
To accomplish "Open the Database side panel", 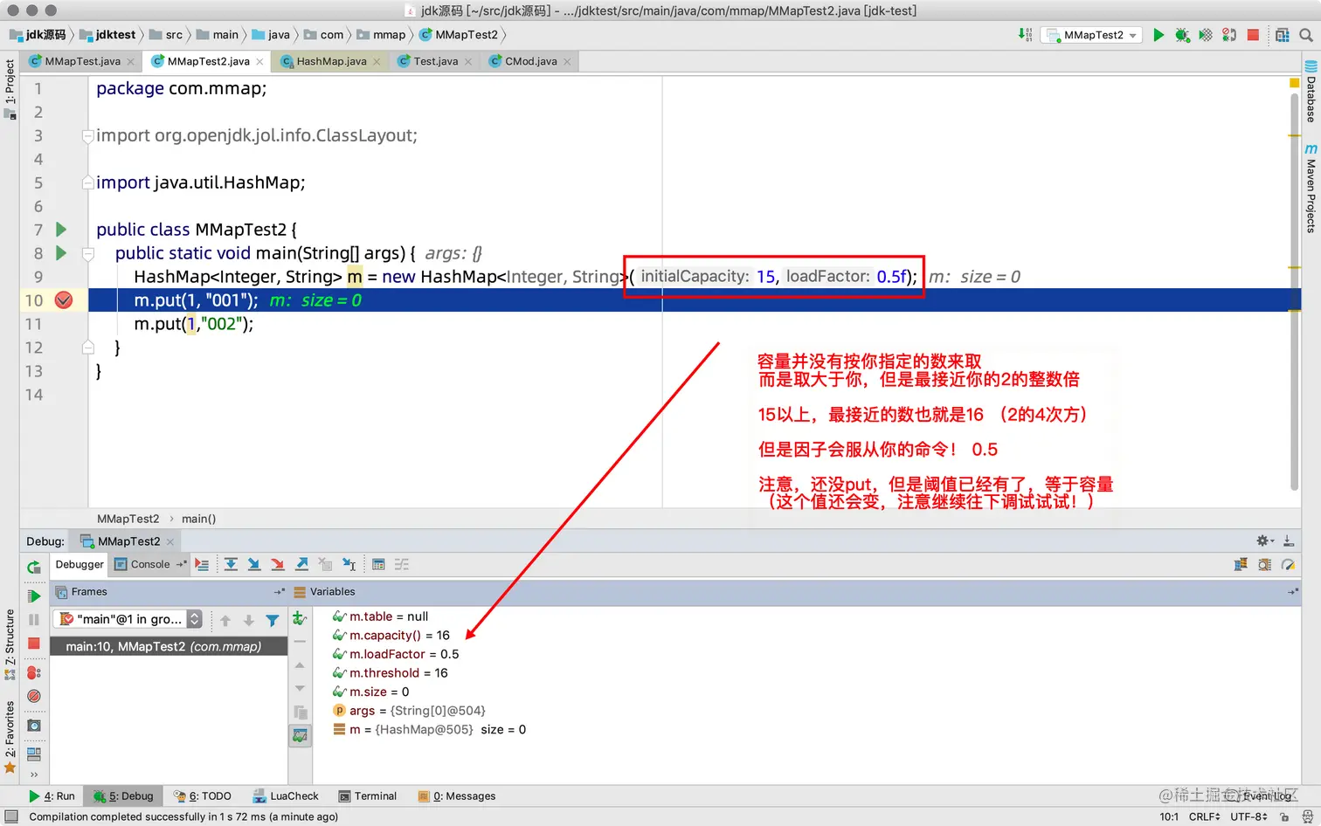I will [x=1311, y=92].
